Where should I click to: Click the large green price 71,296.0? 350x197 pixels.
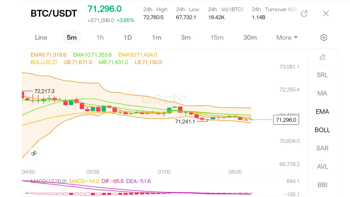pyautogui.click(x=104, y=9)
